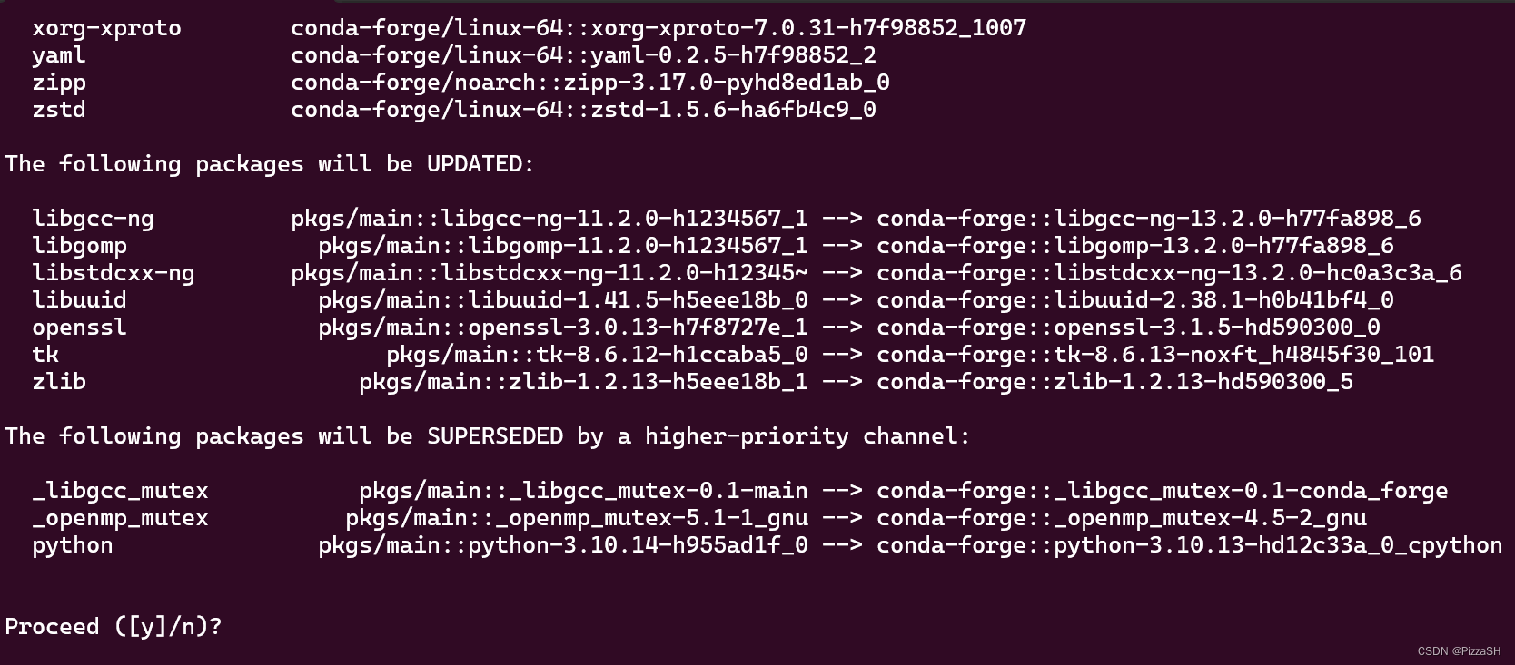Click the xorg-xproto package name
This screenshot has height=665, width=1515.
106,28
